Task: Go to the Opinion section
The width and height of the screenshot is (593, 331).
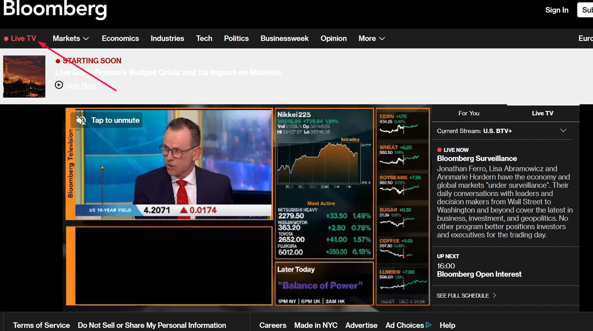Action: pyautogui.click(x=334, y=38)
